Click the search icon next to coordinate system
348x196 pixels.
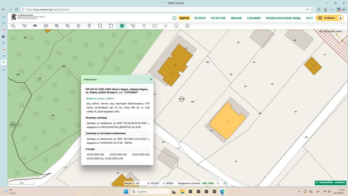[x=225, y=183]
